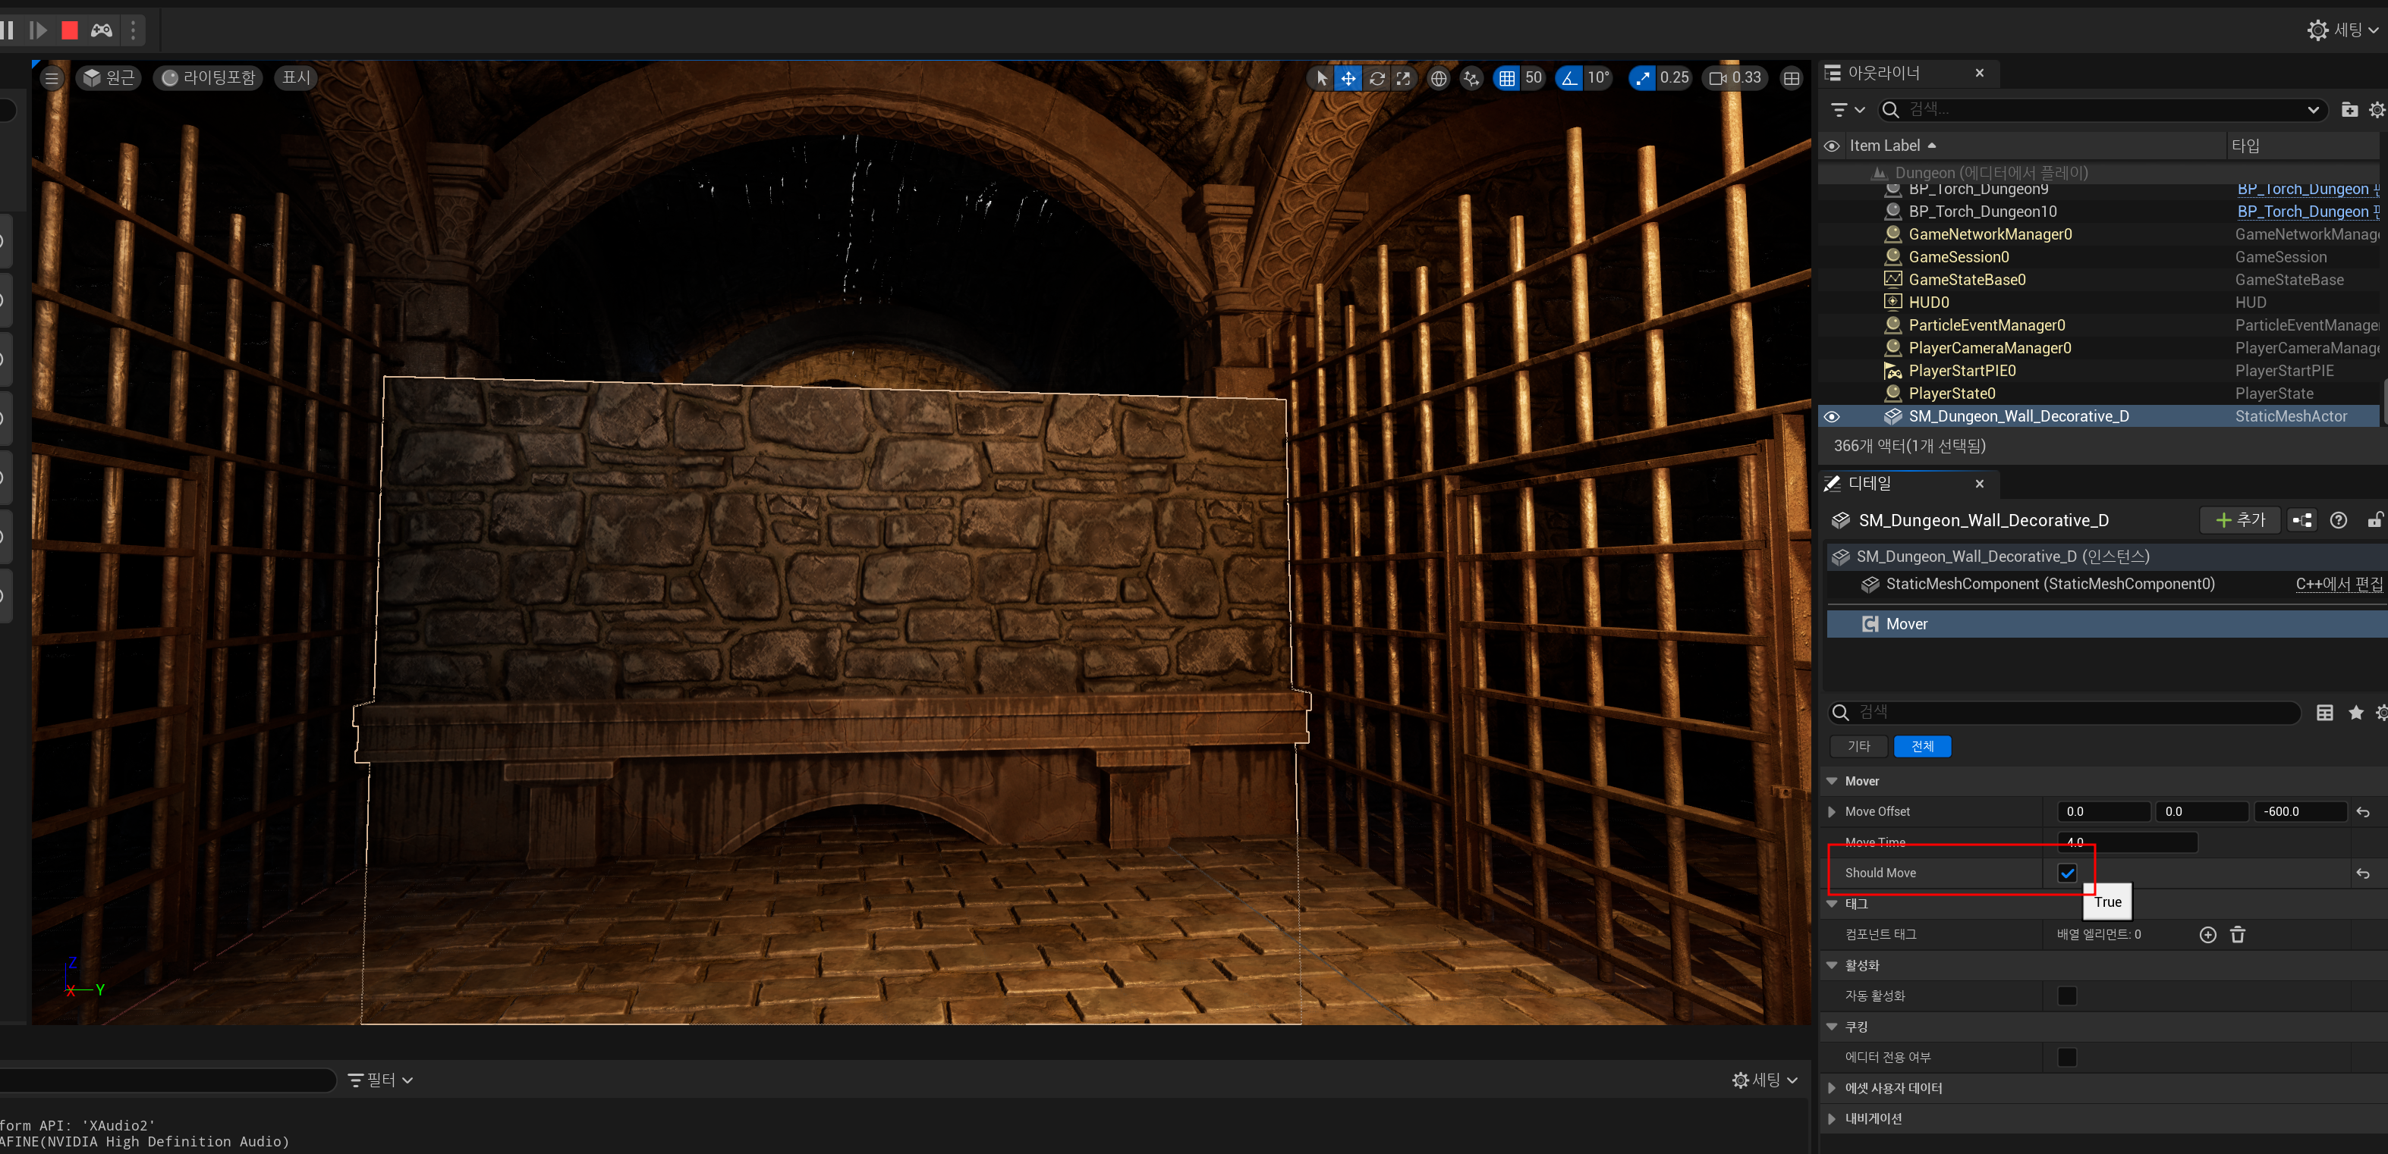Viewport: 2388px width, 1154px height.
Task: Pause the running game simulation
Action: coord(8,30)
